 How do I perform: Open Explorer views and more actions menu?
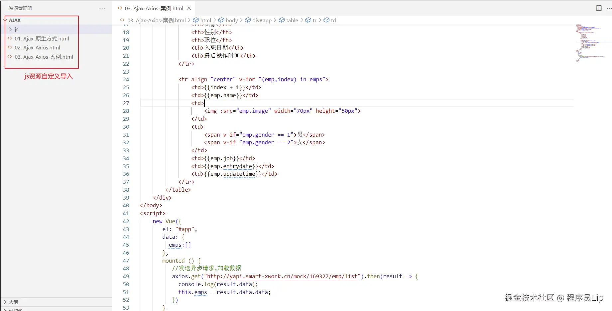[x=102, y=8]
